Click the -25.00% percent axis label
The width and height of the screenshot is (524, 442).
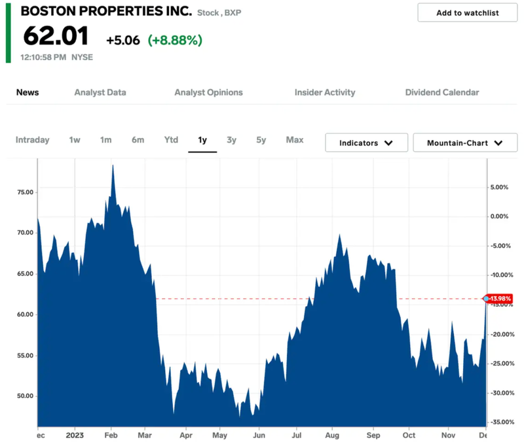tap(502, 364)
